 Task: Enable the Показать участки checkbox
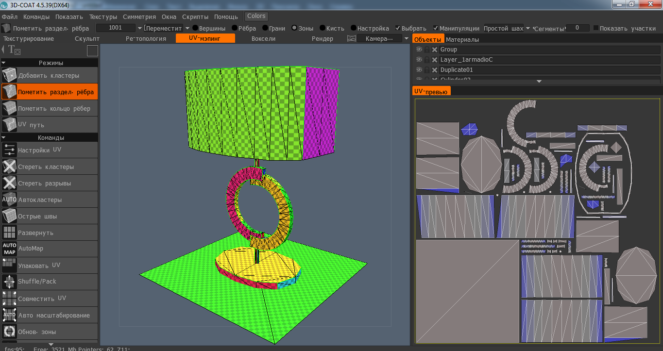click(596, 28)
